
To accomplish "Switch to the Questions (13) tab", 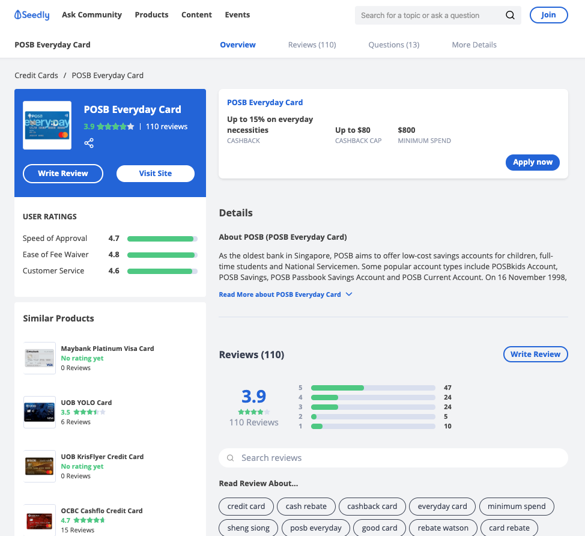I will coord(394,45).
